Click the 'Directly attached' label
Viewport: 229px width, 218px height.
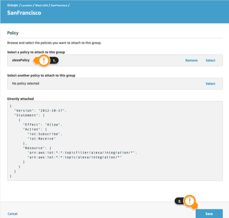coord(20,99)
